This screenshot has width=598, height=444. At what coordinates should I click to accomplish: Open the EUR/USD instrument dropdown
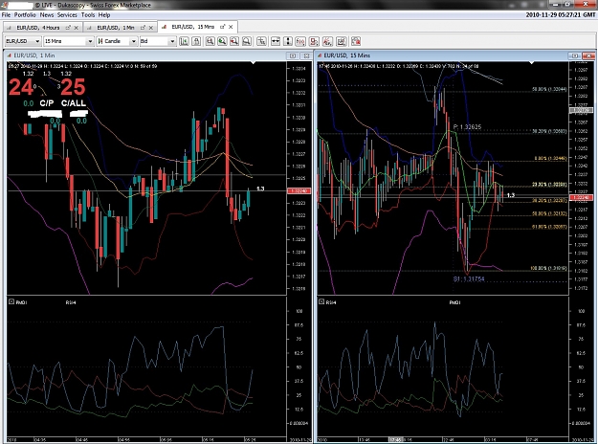pyautogui.click(x=23, y=41)
